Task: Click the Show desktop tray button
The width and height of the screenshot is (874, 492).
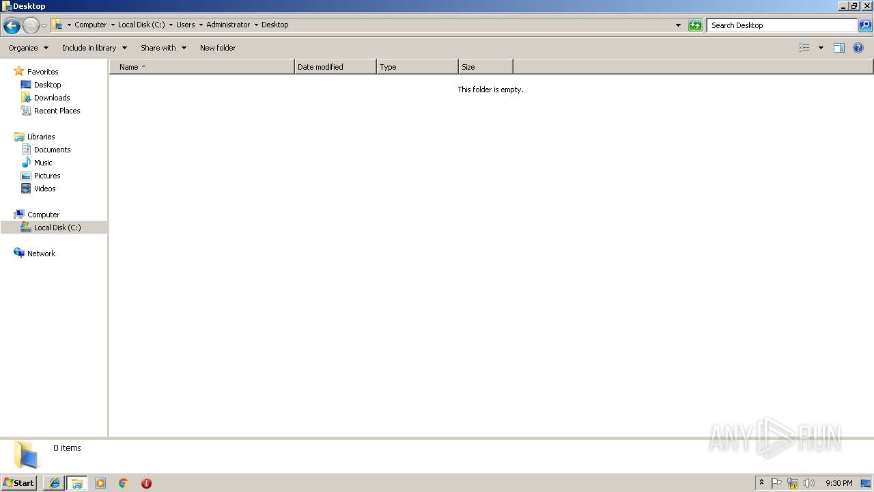Action: coord(866,483)
